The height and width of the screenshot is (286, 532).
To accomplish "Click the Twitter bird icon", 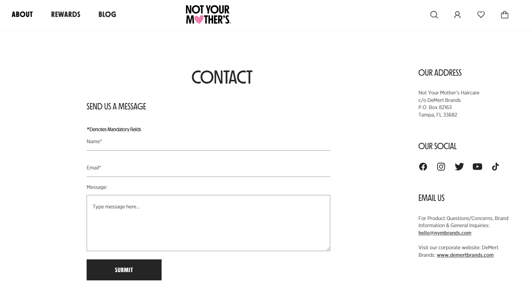I will pos(459,167).
